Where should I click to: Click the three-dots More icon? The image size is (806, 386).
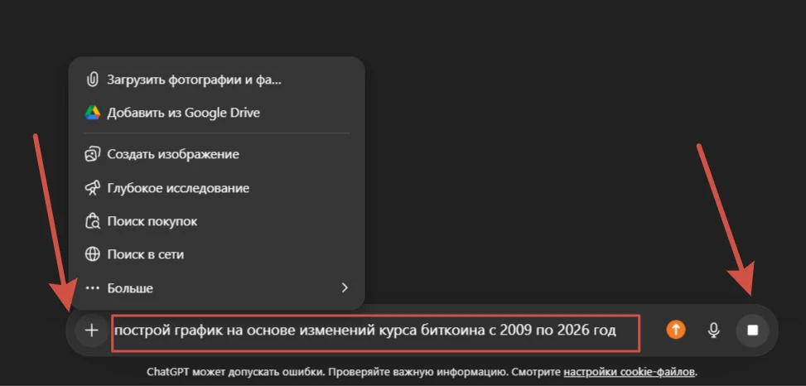[92, 287]
